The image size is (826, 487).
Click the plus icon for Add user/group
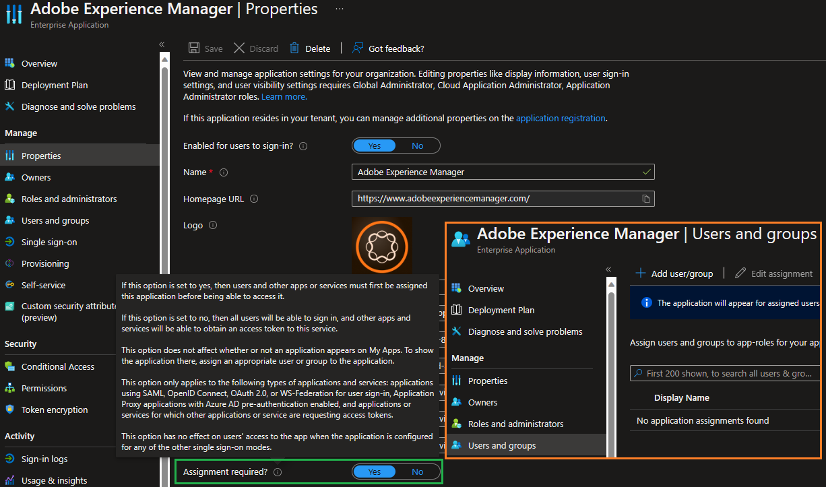(641, 273)
